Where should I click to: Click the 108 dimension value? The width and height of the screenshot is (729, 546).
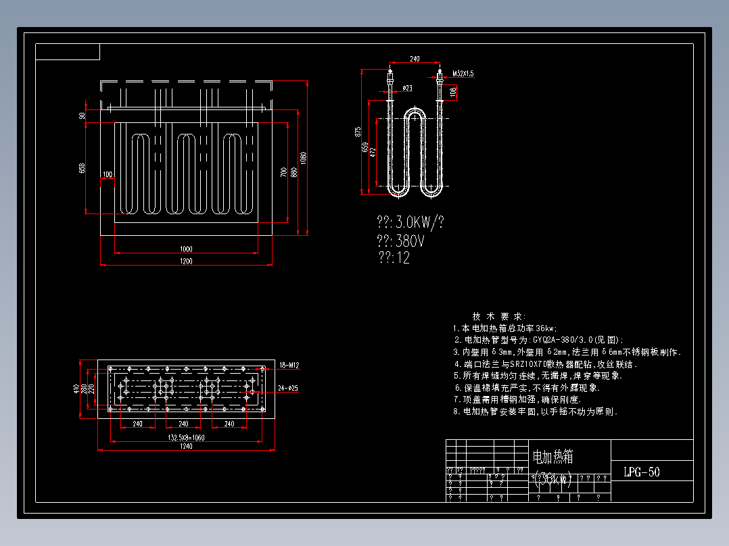click(x=453, y=92)
